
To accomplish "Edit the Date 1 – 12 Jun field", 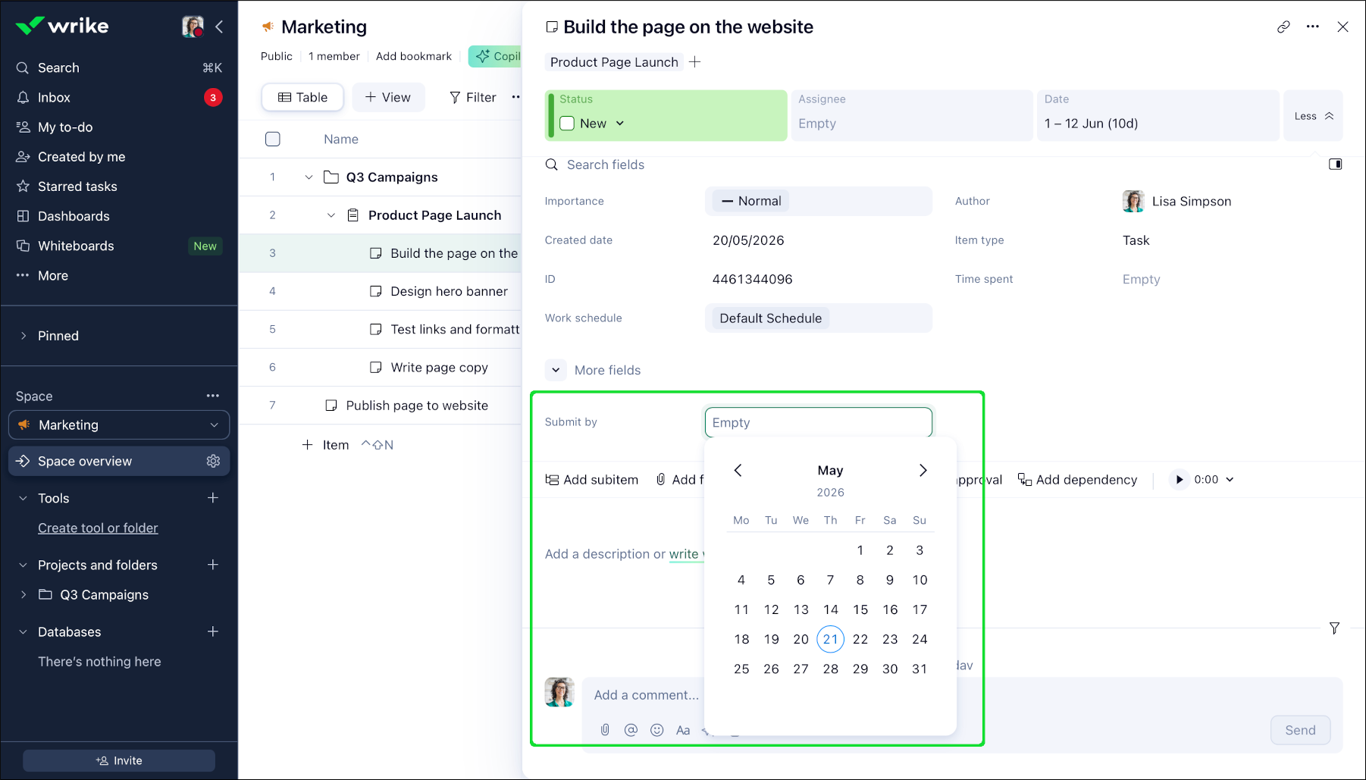I will pos(1158,115).
